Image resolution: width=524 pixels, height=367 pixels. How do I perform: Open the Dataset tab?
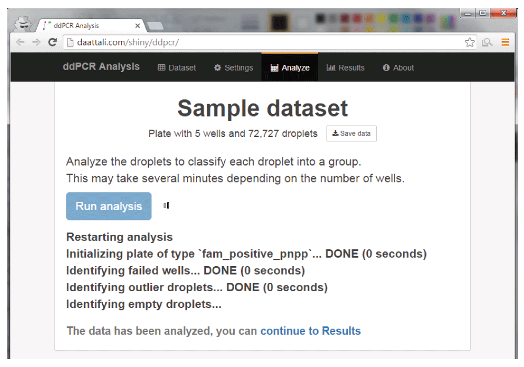177,68
